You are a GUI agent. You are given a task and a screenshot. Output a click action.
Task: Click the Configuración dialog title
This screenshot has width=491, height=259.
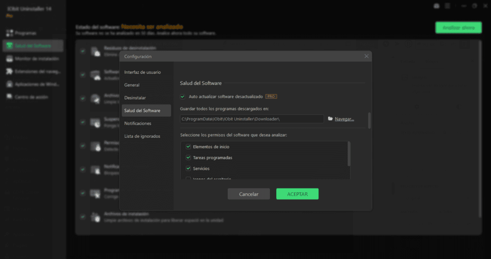click(138, 57)
